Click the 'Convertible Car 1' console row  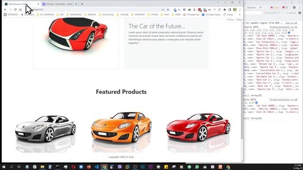coord(271,70)
